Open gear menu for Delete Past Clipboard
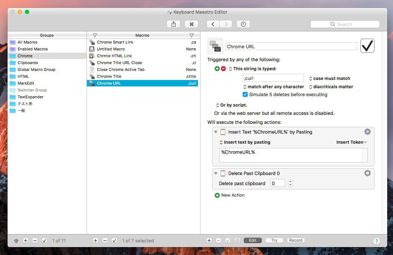393x255 pixels. (367, 173)
